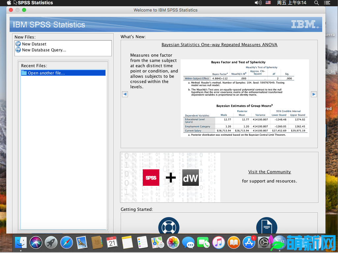This screenshot has height=253, width=338.
Task: Open the Visit the Community link
Action: pos(269,172)
